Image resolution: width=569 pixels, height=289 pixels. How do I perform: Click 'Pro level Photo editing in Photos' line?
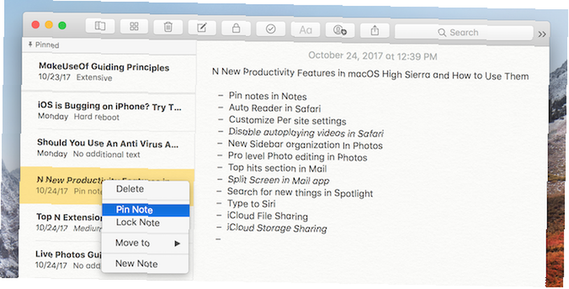tap(297, 156)
